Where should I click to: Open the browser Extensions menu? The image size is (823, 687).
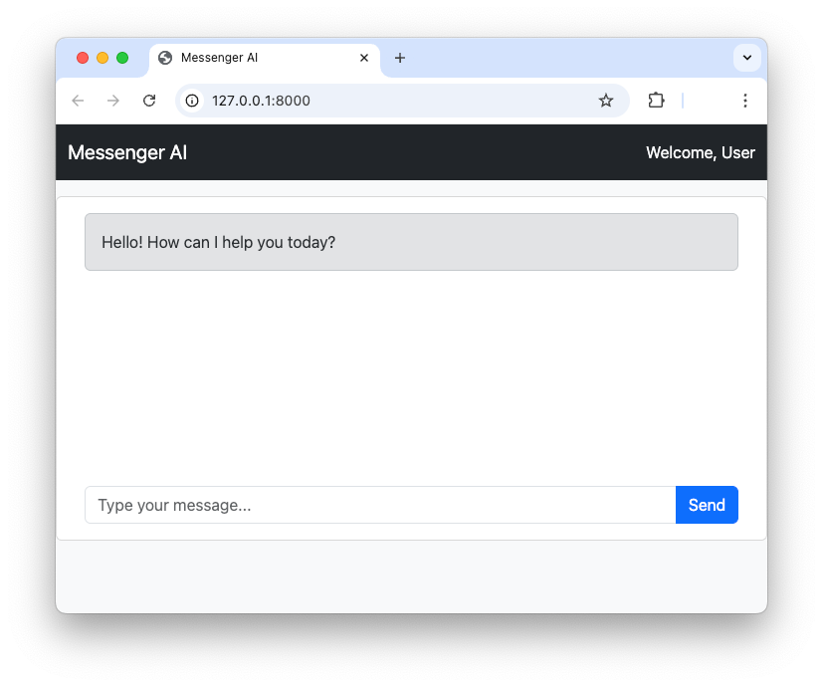click(x=656, y=101)
